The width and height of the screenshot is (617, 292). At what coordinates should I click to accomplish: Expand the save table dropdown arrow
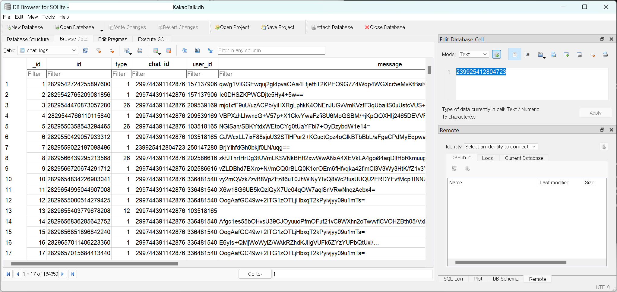coord(131,54)
